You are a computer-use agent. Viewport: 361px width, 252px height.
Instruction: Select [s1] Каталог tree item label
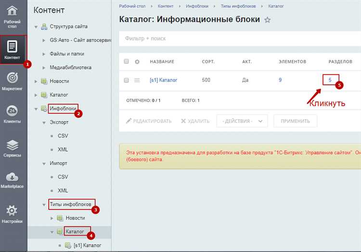pyautogui.click(x=88, y=245)
